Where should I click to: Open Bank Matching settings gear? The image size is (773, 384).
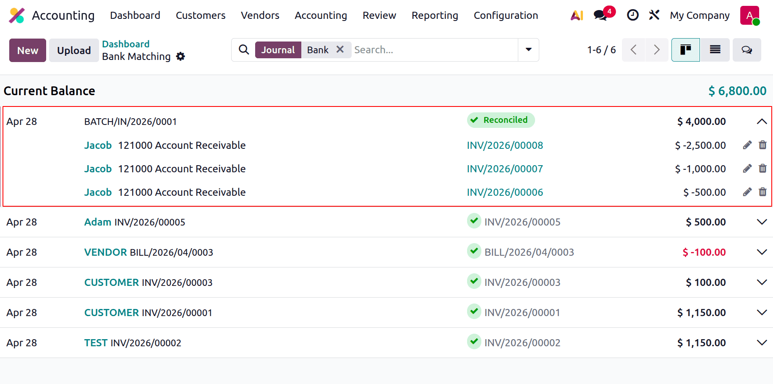pos(180,57)
